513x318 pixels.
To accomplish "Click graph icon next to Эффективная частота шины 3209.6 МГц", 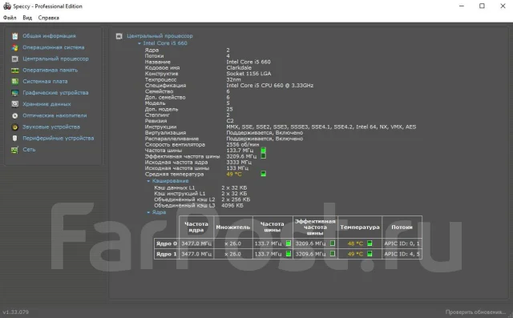I will tap(264, 156).
